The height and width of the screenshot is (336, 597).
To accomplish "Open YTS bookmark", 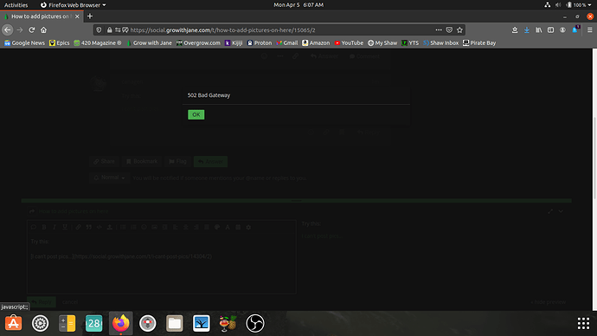I will 410,43.
